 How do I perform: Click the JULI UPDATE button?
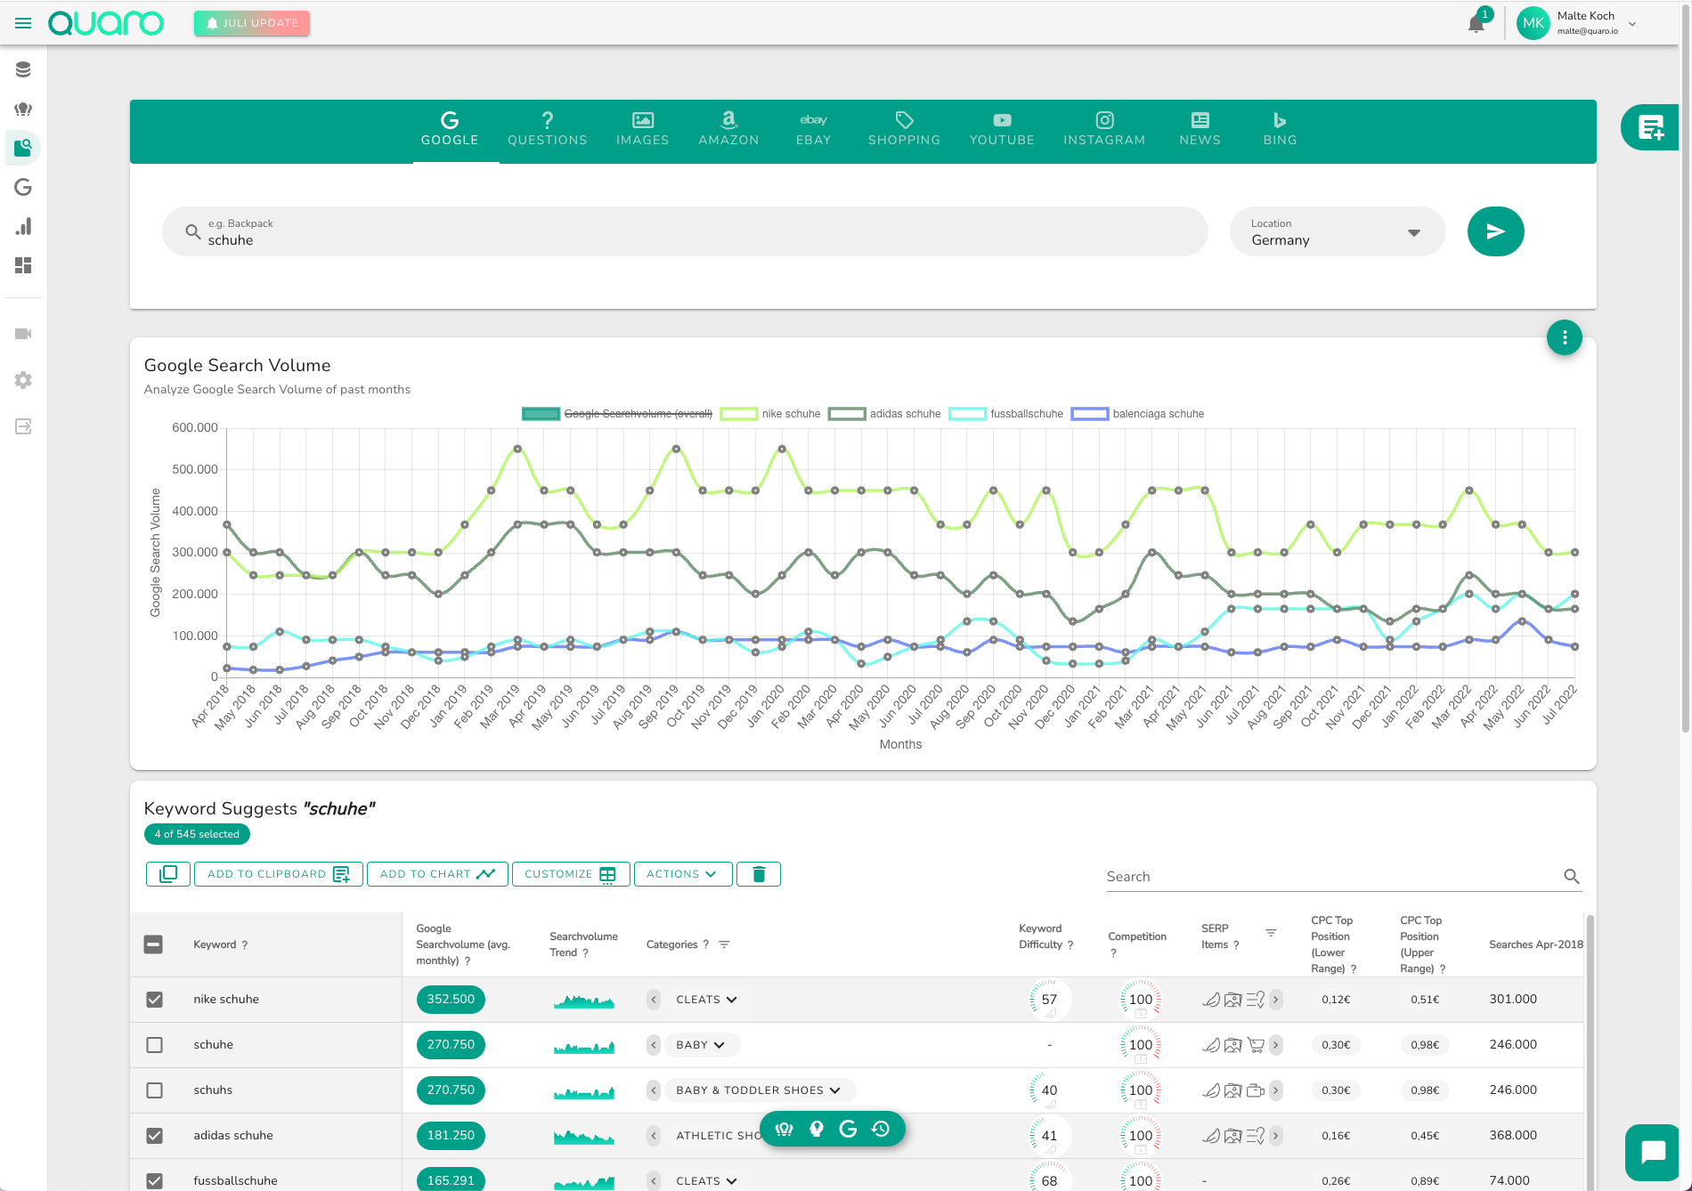[252, 23]
